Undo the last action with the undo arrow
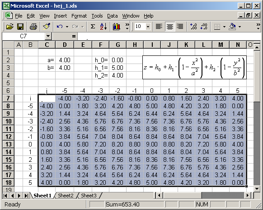263x210 pixels. point(60,27)
